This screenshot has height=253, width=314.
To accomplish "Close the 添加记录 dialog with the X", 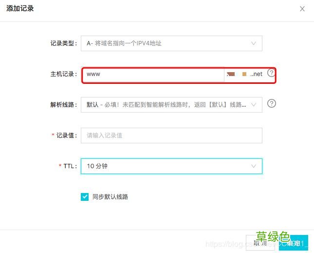I will click(302, 9).
